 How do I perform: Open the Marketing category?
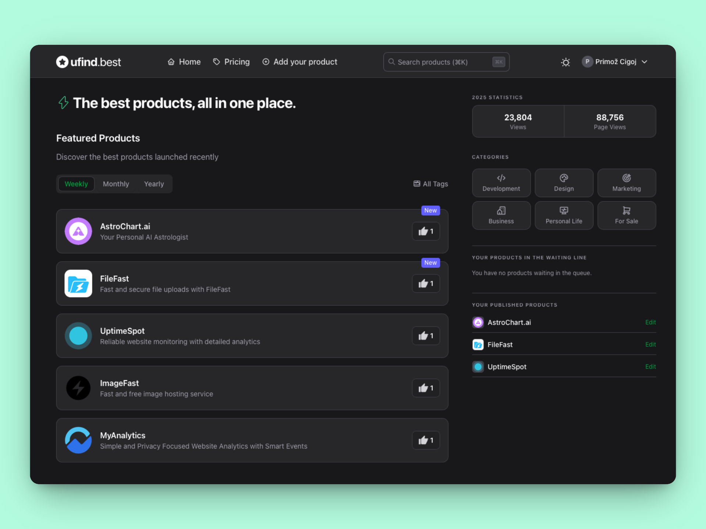(626, 183)
